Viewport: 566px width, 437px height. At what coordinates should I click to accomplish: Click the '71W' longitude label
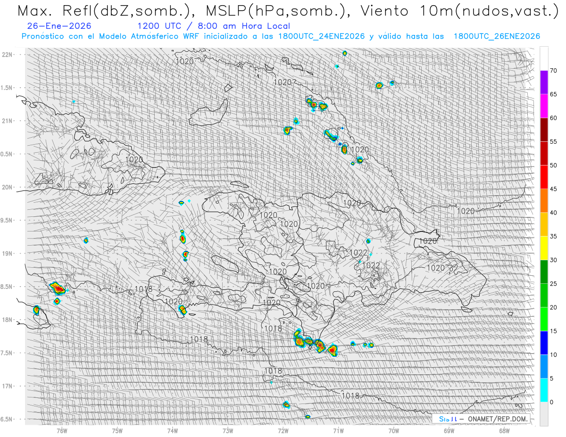(339, 430)
